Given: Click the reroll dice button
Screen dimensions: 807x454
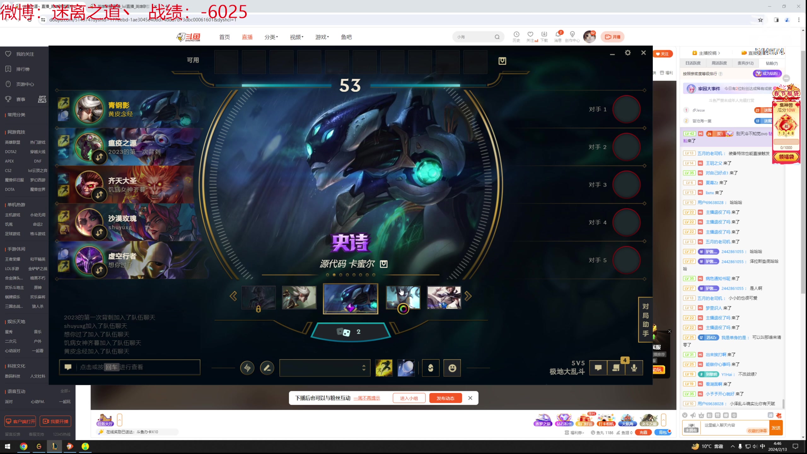Looking at the screenshot, I should click(350, 332).
